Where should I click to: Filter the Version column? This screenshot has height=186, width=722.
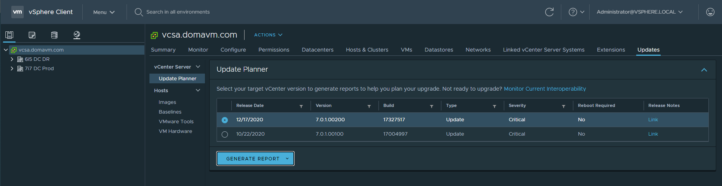point(369,106)
